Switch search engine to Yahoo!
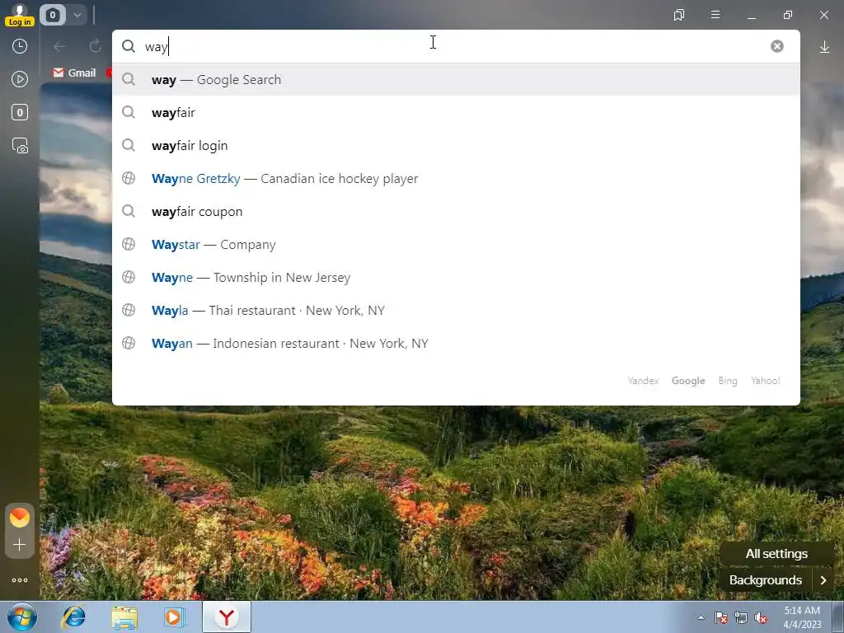This screenshot has height=633, width=844. pyautogui.click(x=766, y=381)
